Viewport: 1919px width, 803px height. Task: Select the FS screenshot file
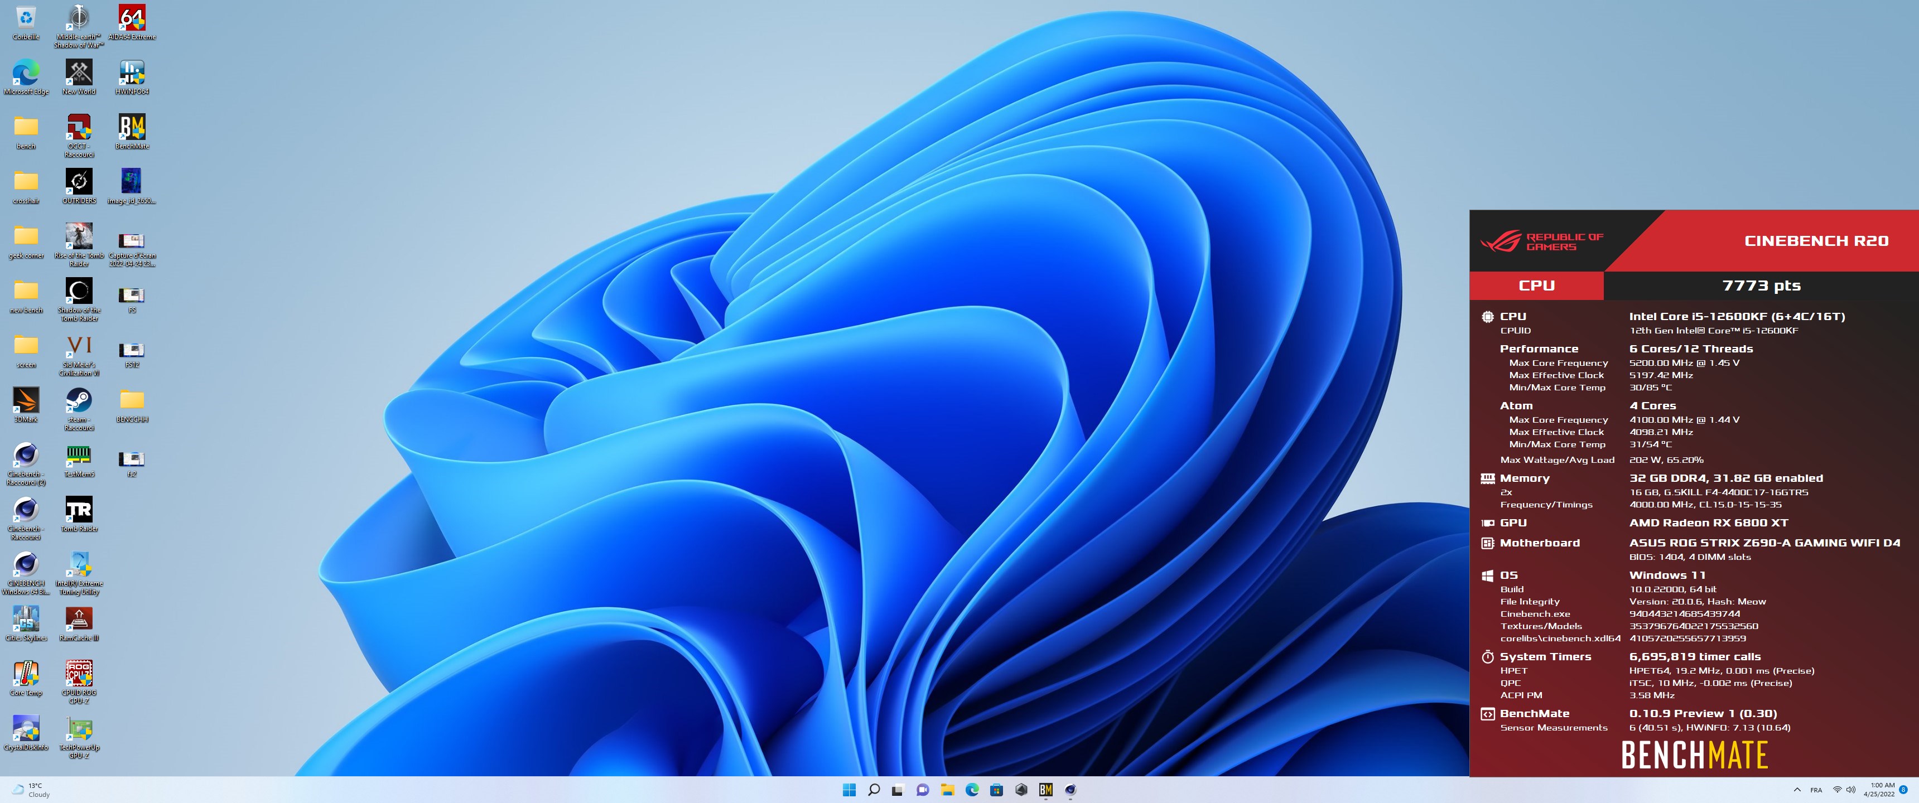[x=132, y=299]
